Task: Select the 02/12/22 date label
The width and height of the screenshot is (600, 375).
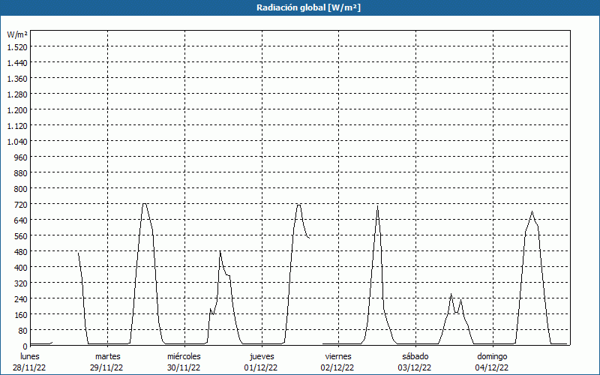Action: (x=338, y=367)
